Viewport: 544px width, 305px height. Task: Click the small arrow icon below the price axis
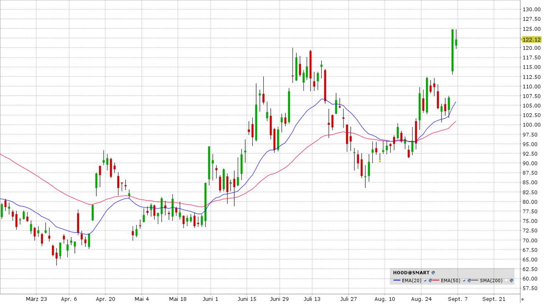click(x=522, y=299)
